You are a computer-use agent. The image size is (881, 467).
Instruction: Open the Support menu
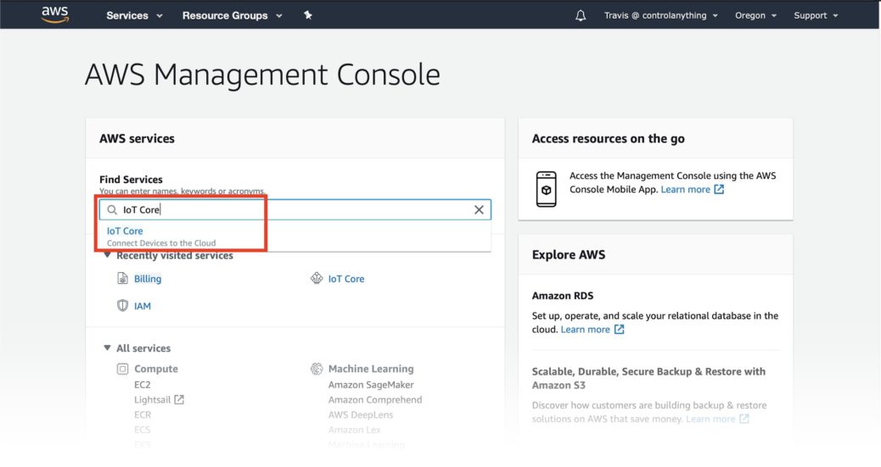click(x=816, y=15)
